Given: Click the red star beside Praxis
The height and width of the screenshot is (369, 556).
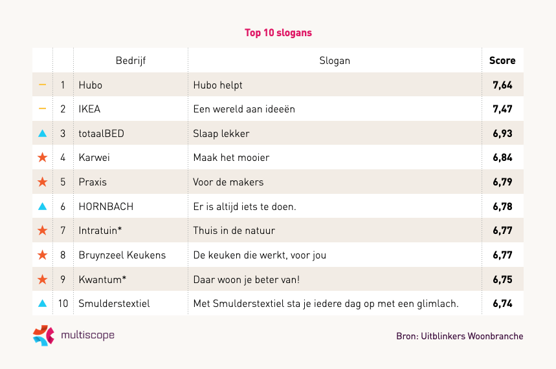Looking at the screenshot, I should 43,182.
